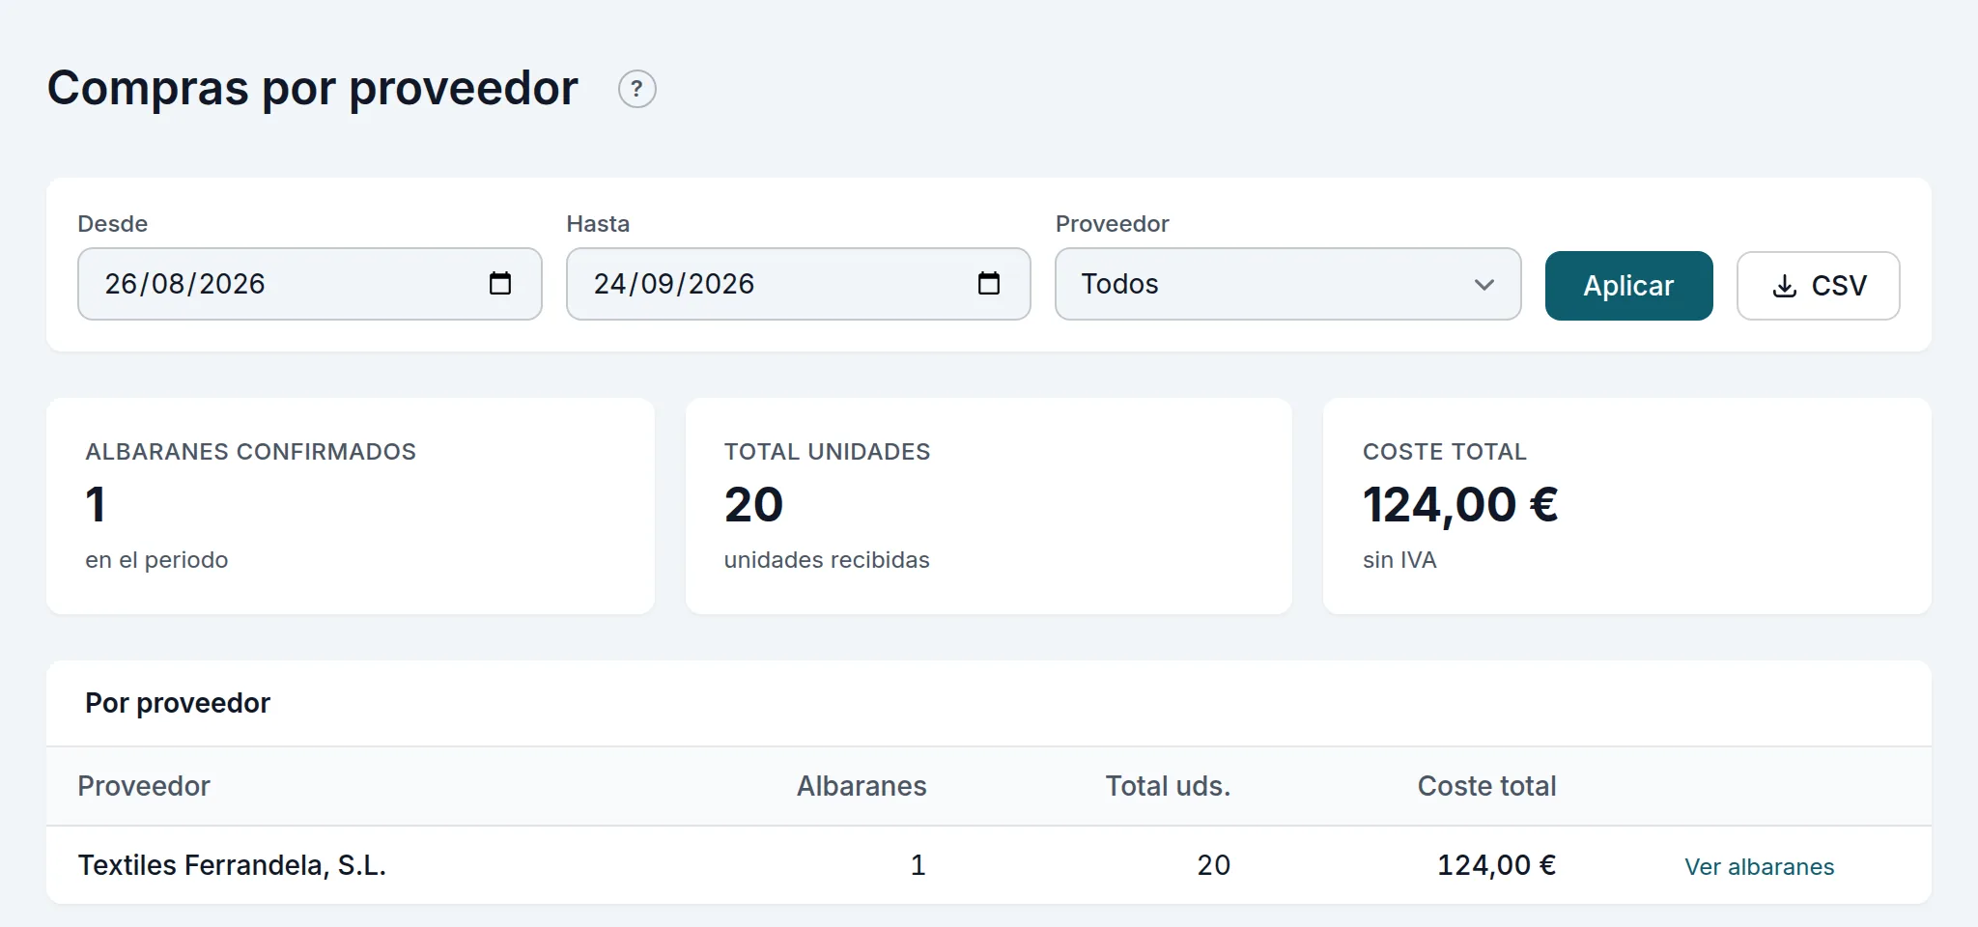Click the Proveedor column header in the table
The image size is (1978, 927).
pyautogui.click(x=144, y=786)
